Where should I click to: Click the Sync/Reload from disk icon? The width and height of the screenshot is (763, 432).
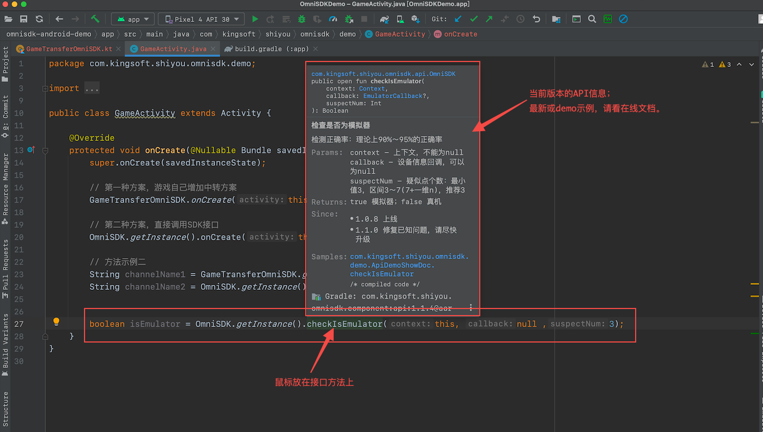[39, 19]
